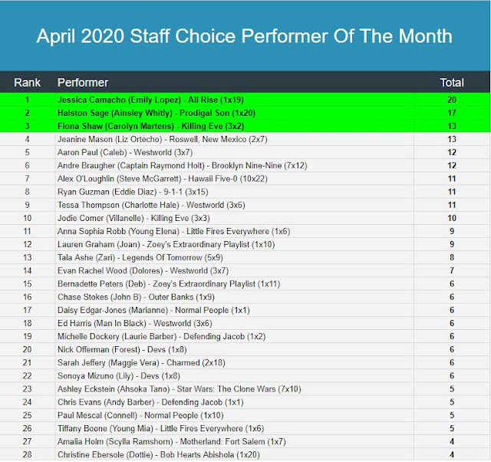The width and height of the screenshot is (491, 462).
Task: Click the April 2020 Staff Choice title
Action: click(244, 36)
